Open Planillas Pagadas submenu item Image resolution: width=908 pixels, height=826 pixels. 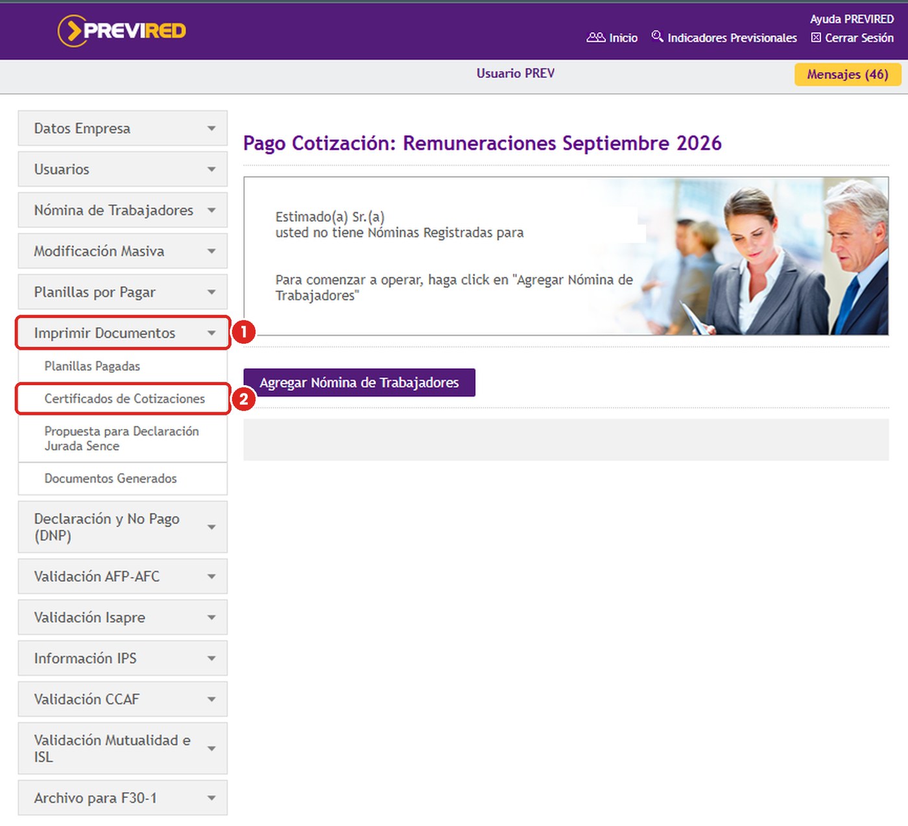(x=123, y=366)
